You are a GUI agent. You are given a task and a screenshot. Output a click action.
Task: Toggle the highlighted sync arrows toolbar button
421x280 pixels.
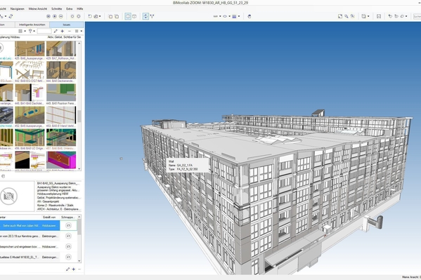pos(145,16)
